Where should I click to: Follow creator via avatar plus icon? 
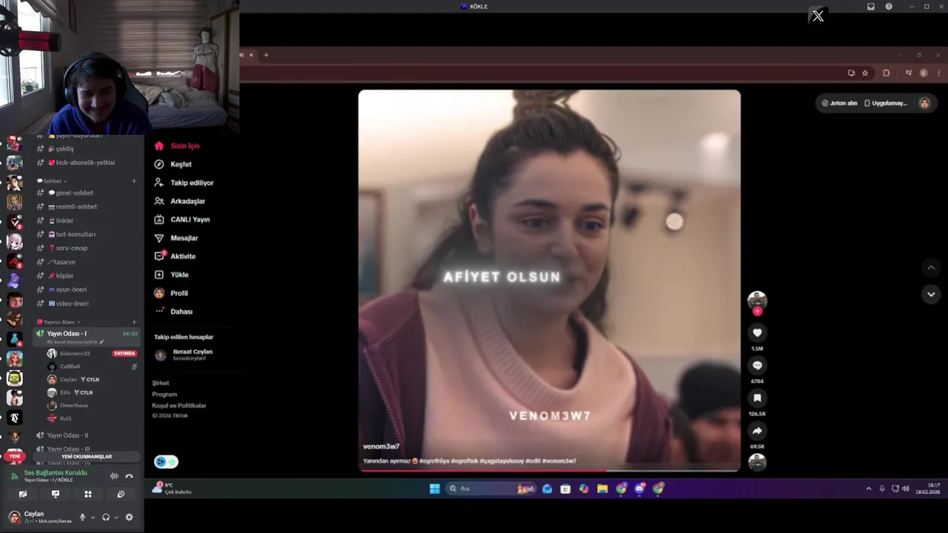[x=757, y=312]
